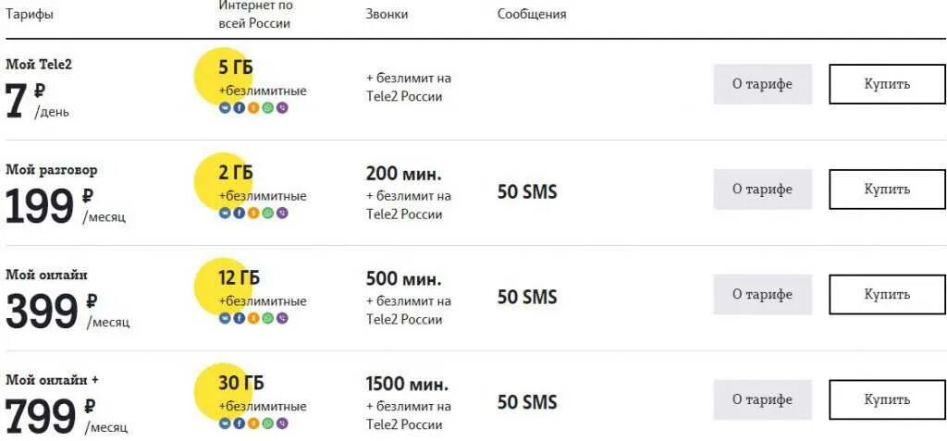Open О тарифе for Мой Tele2
The width and height of the screenshot is (947, 441).
762,84
